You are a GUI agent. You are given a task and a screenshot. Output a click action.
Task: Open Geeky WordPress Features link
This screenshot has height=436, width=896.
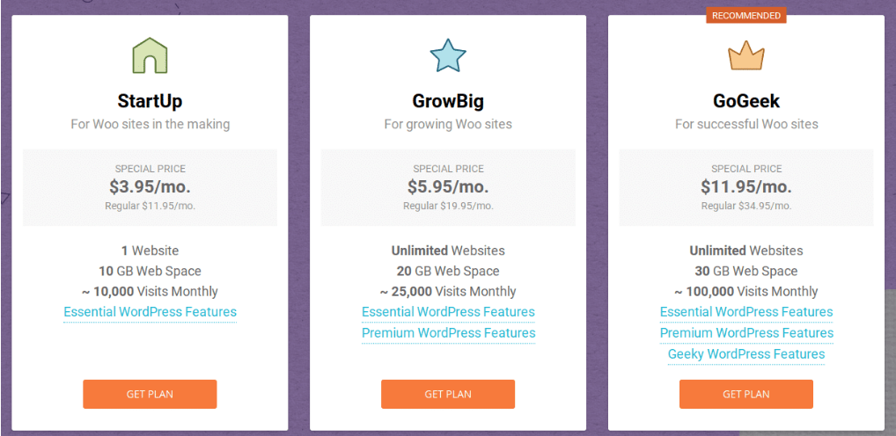746,354
